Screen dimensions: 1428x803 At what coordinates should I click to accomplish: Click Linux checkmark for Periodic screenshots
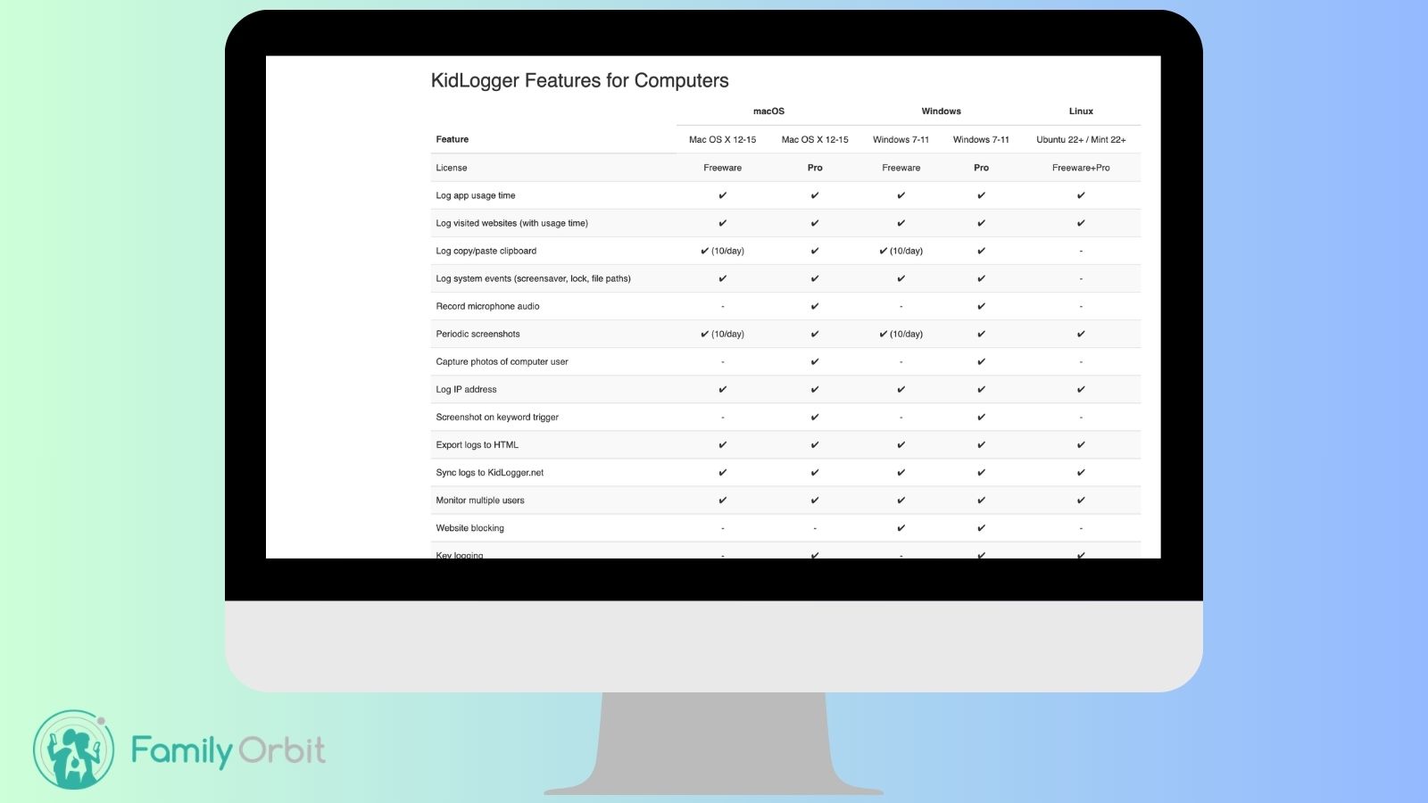click(x=1081, y=334)
